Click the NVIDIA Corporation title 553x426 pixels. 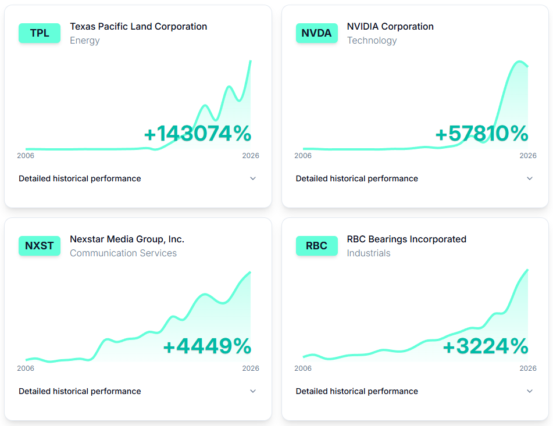click(x=390, y=26)
